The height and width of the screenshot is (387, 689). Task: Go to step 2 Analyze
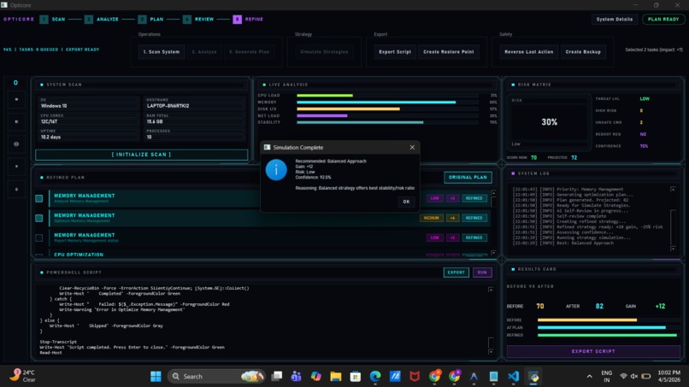click(102, 20)
